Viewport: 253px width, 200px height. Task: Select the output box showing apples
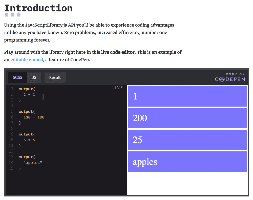[x=187, y=161]
